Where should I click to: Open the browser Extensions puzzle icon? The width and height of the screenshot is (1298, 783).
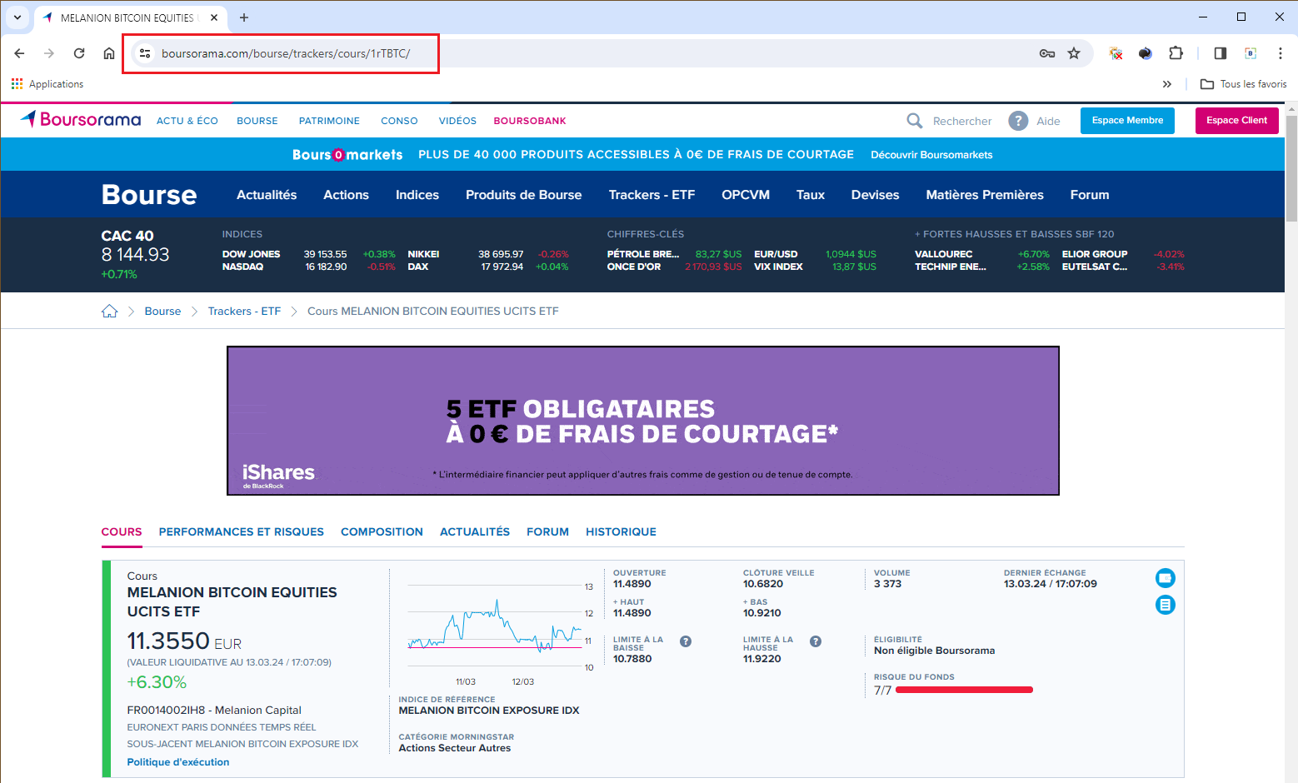pos(1176,53)
